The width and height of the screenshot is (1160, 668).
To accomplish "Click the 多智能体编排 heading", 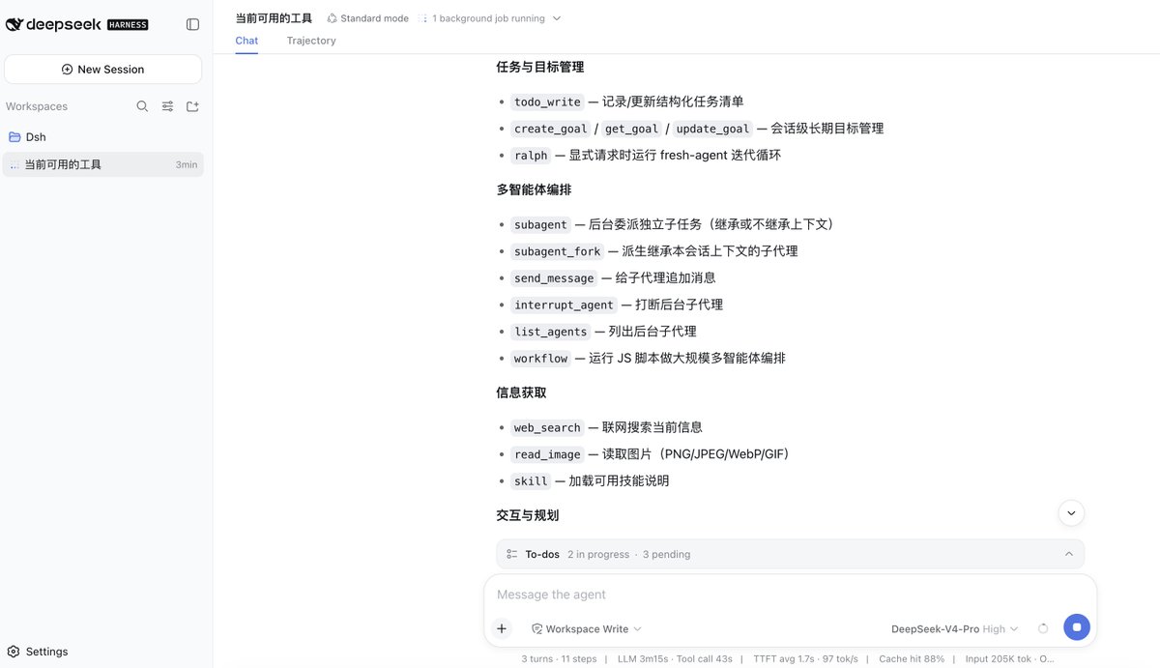I will [534, 189].
